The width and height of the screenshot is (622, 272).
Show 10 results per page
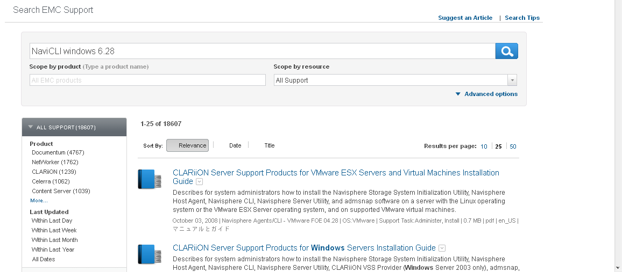pyautogui.click(x=484, y=146)
